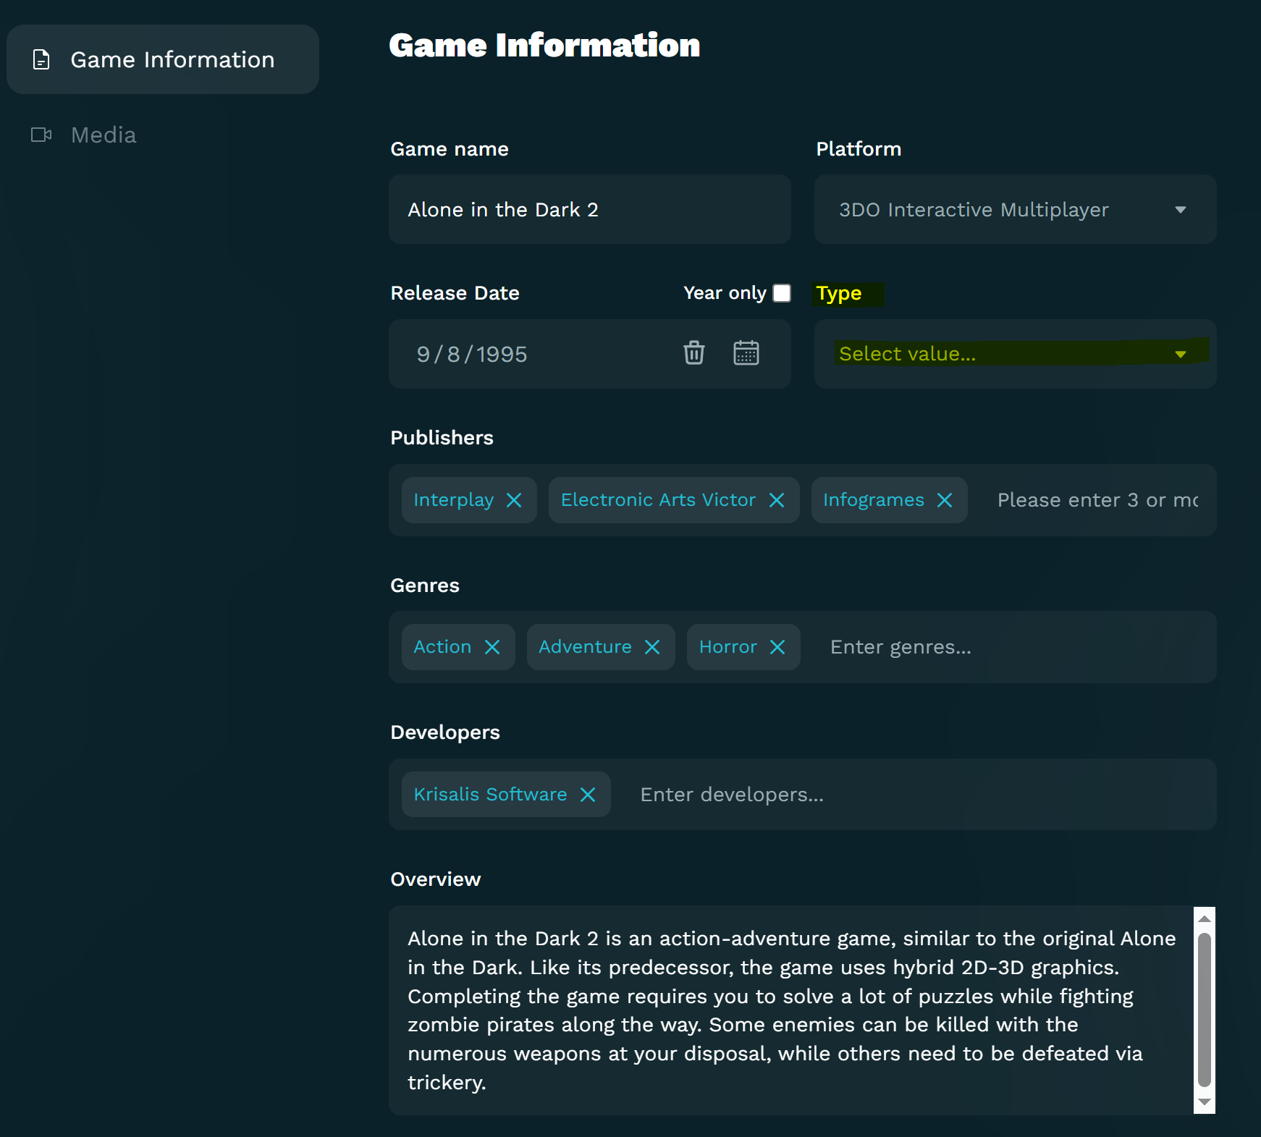Enable the Year only checkbox

click(782, 293)
